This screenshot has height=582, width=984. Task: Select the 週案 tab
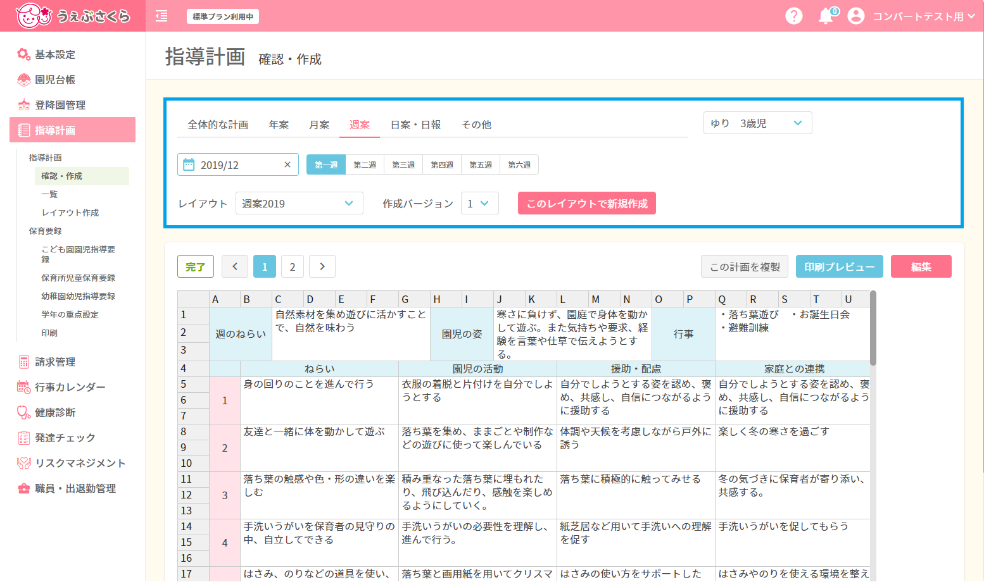360,125
